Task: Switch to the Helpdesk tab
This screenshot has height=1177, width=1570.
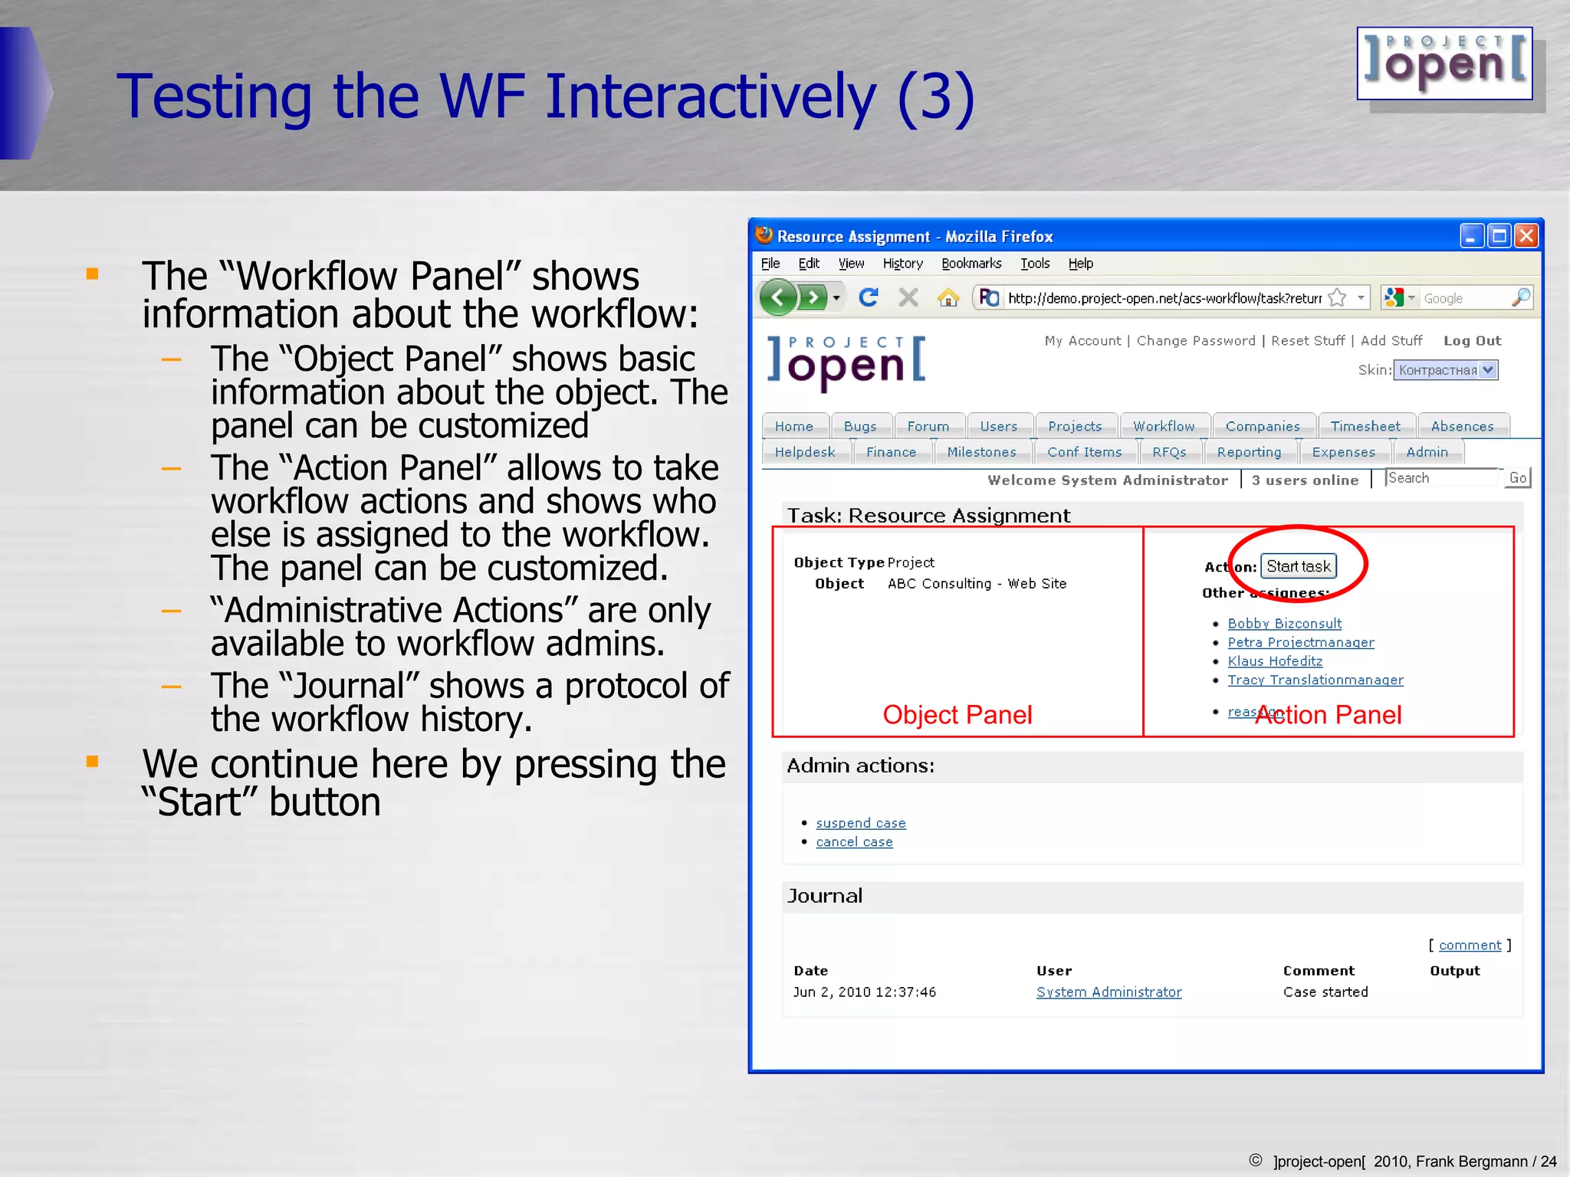Action: point(805,452)
